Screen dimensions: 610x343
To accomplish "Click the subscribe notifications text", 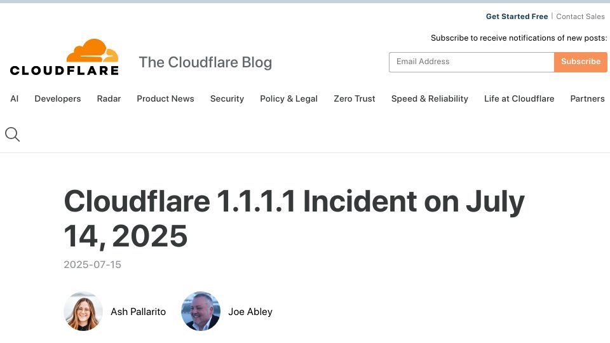I will tap(519, 38).
